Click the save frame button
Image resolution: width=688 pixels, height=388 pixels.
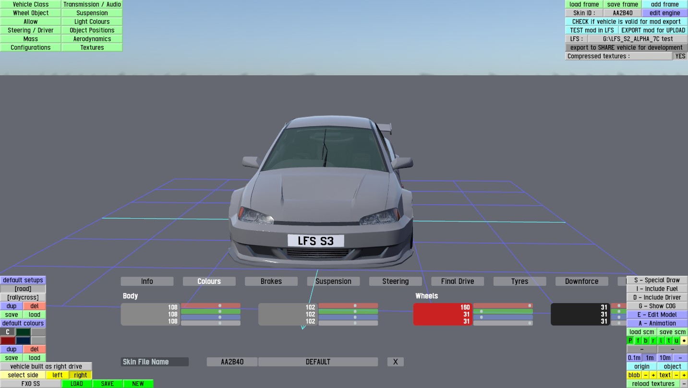(x=623, y=4)
